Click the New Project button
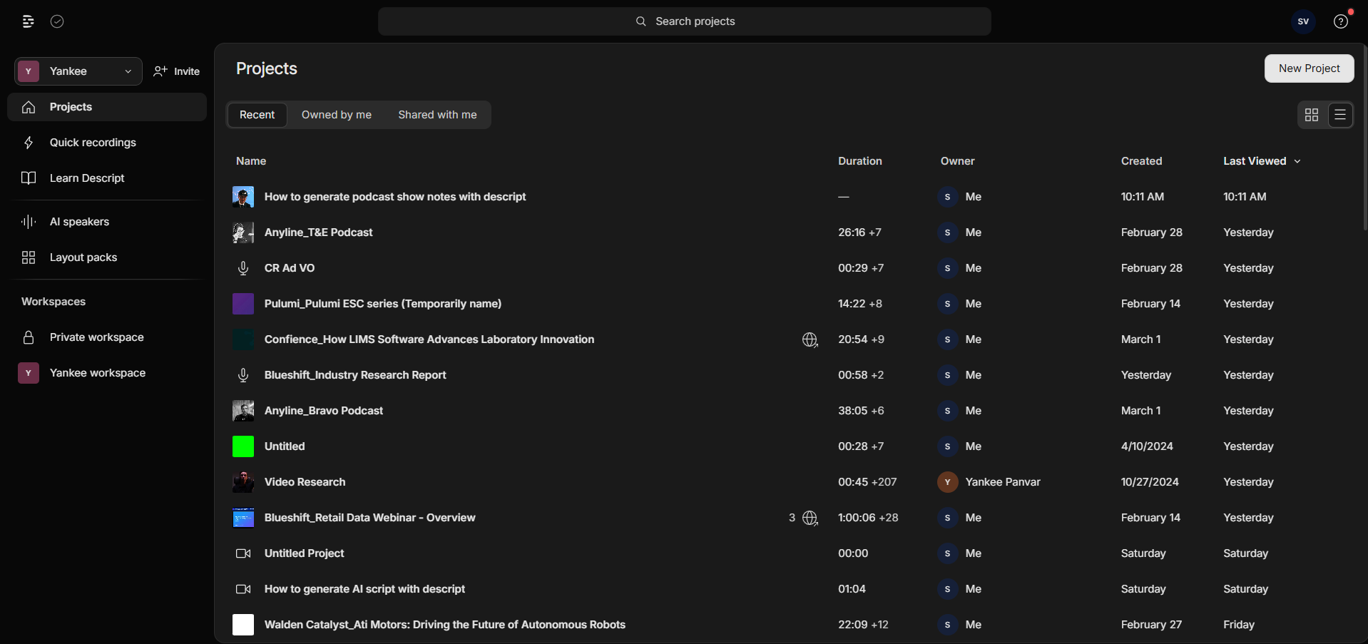Image resolution: width=1368 pixels, height=644 pixels. (x=1309, y=68)
